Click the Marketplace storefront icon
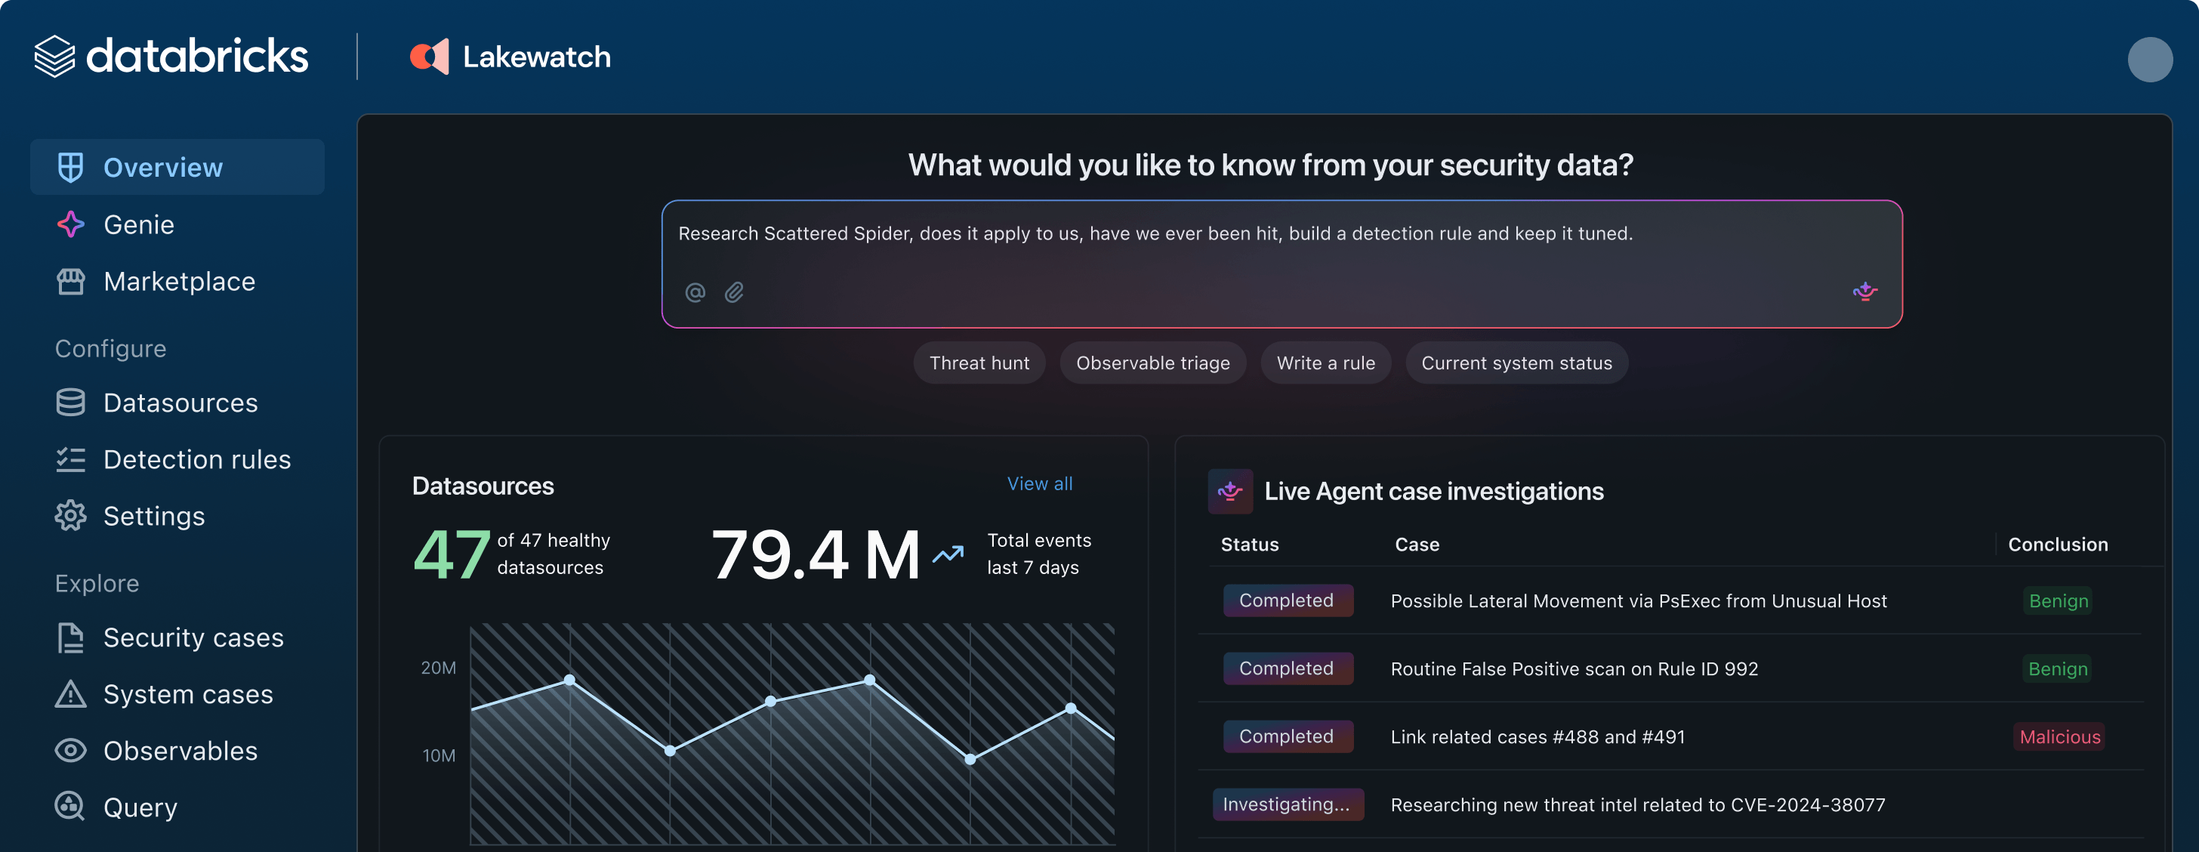 72,281
